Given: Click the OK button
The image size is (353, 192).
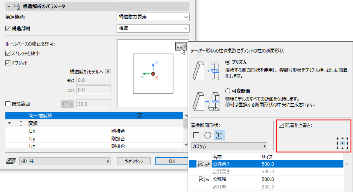Looking at the screenshot, I should coord(172,161).
